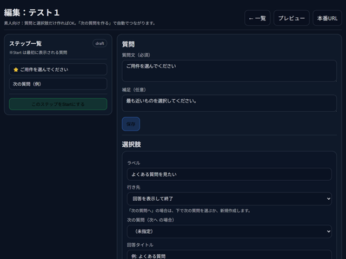
Task: Focus the 質問文 text area
Action: [229, 71]
